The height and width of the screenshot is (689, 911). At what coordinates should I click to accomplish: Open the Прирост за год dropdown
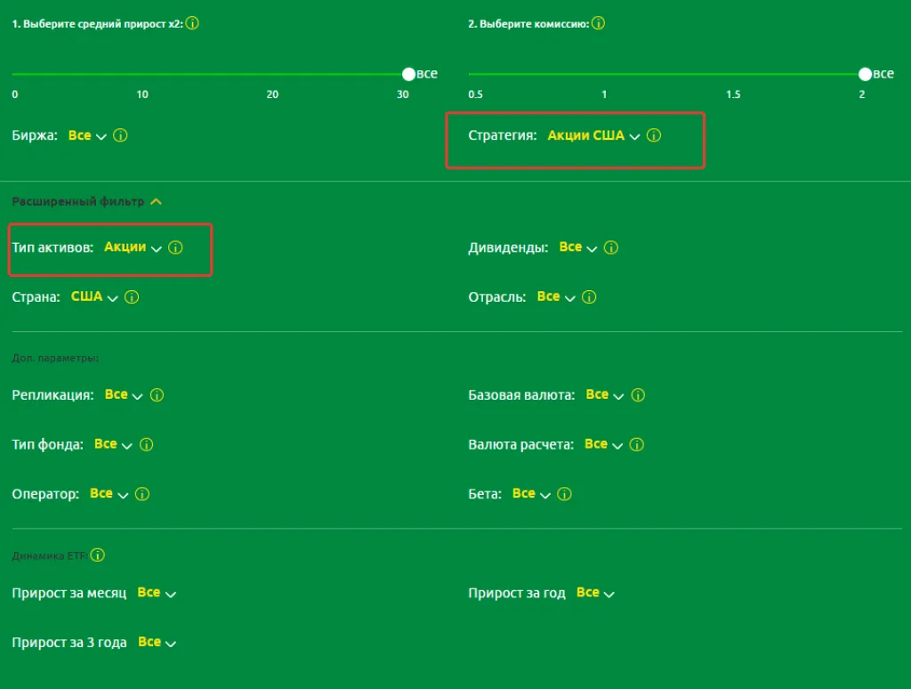tap(595, 593)
